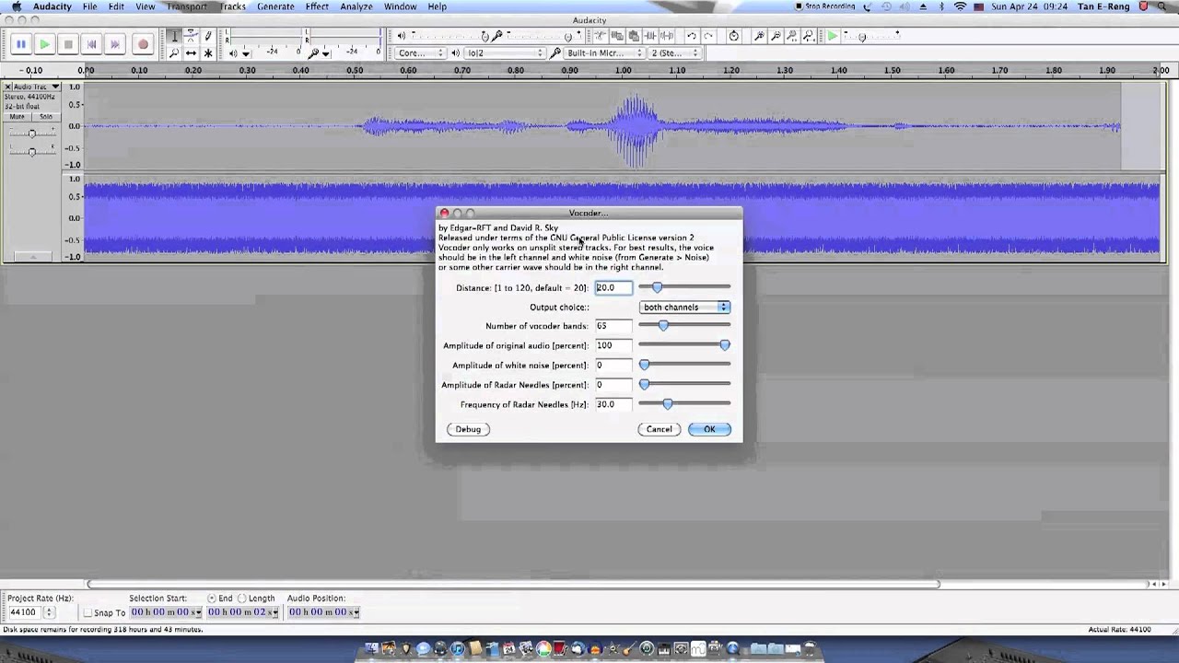Open the Analyze menu
The image size is (1179, 663).
[356, 6]
